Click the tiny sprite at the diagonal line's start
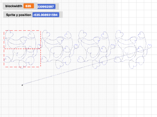Screen dimensions: 157x117 22,85
